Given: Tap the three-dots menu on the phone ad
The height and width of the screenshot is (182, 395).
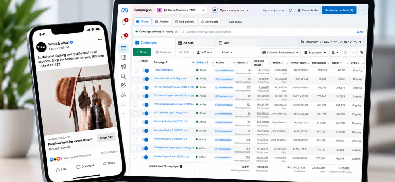Looking at the screenshot, I should (100, 39).
